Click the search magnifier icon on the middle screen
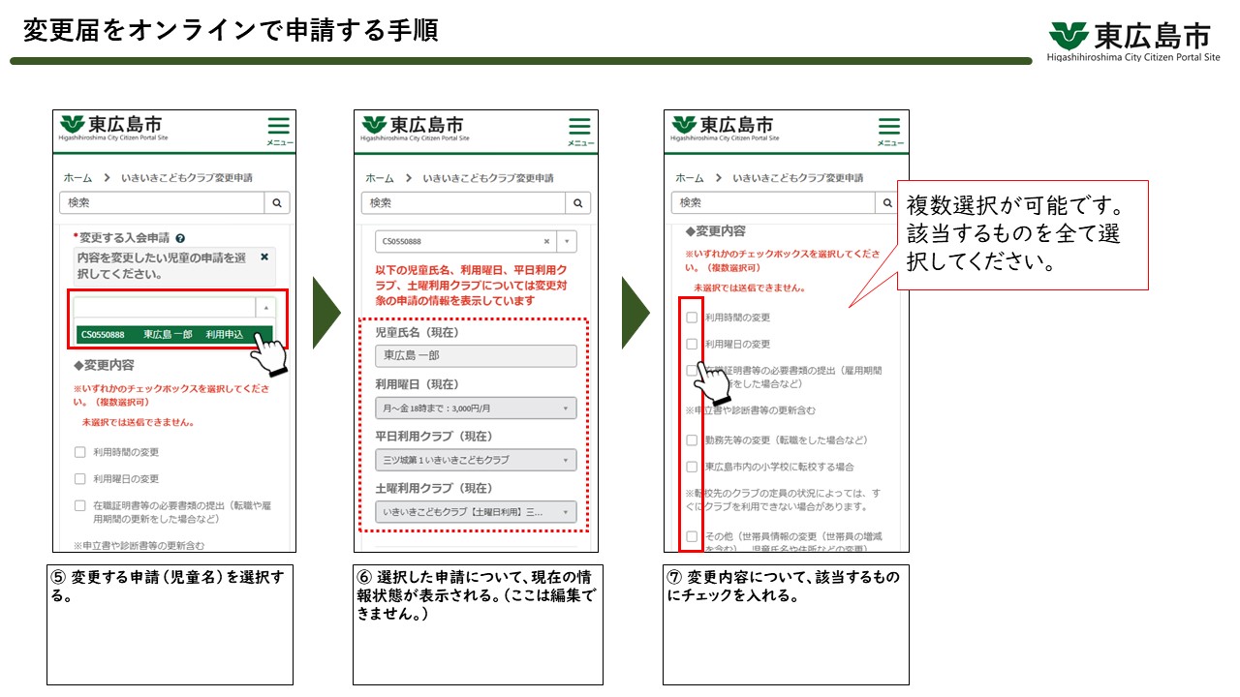The height and width of the screenshot is (697, 1240). 577,202
